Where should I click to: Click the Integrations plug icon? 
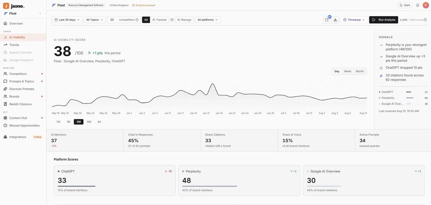pos(5,137)
